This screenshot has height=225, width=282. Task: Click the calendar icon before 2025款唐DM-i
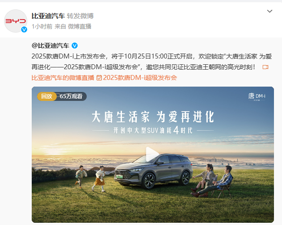99,78
